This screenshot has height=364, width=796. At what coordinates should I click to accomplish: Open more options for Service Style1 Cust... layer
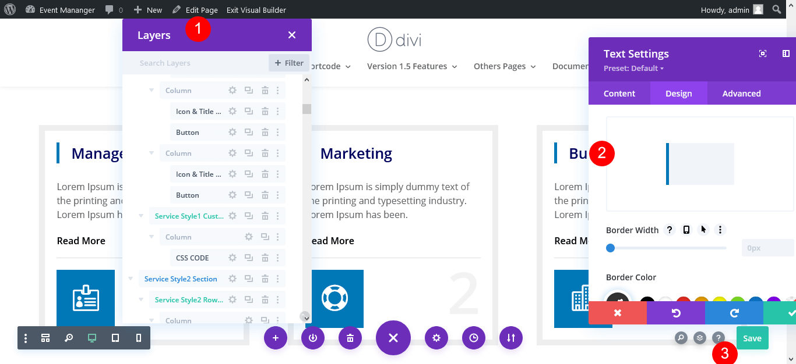click(x=278, y=216)
